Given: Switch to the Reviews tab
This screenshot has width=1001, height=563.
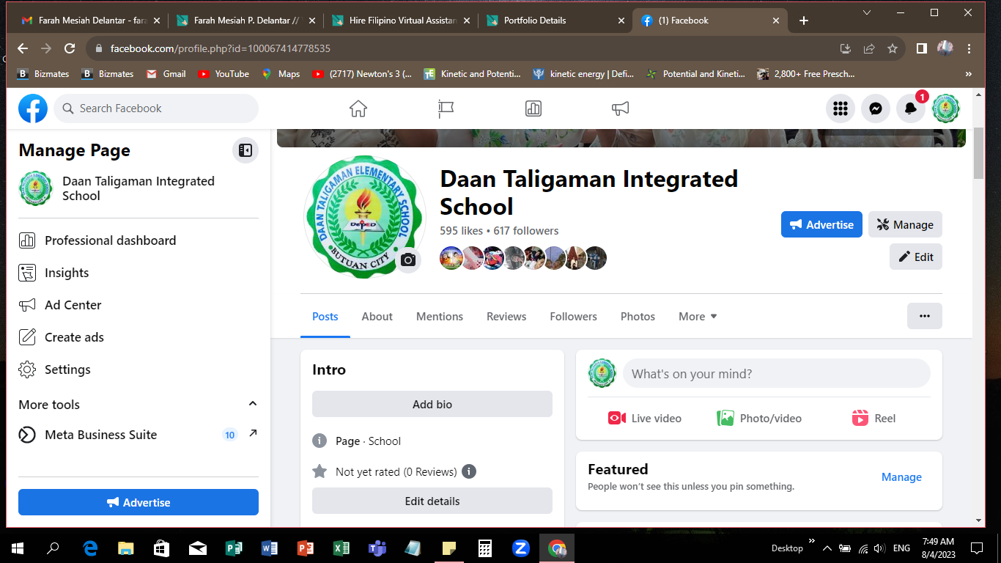Looking at the screenshot, I should [x=506, y=317].
